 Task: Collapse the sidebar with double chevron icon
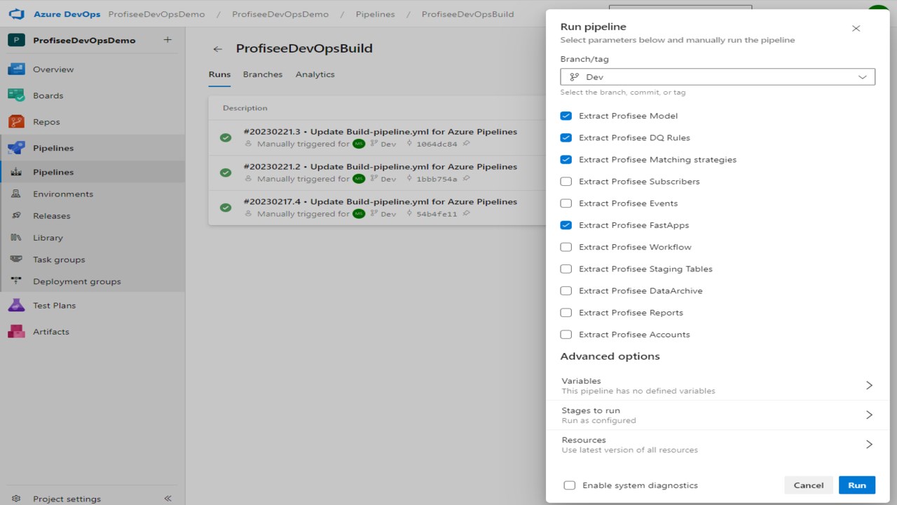(x=167, y=499)
